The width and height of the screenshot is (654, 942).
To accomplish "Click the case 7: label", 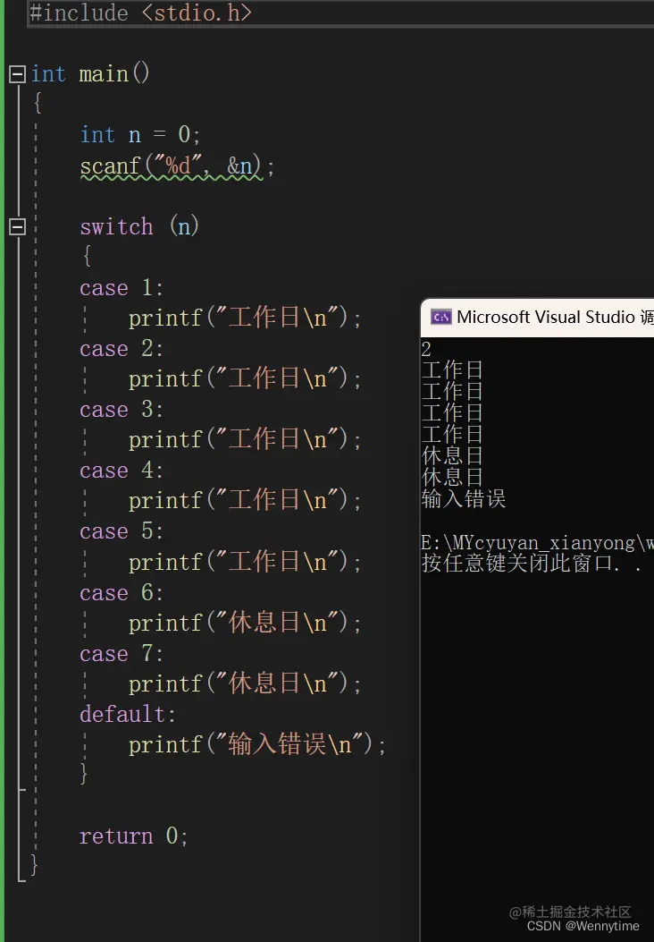I will [x=122, y=654].
